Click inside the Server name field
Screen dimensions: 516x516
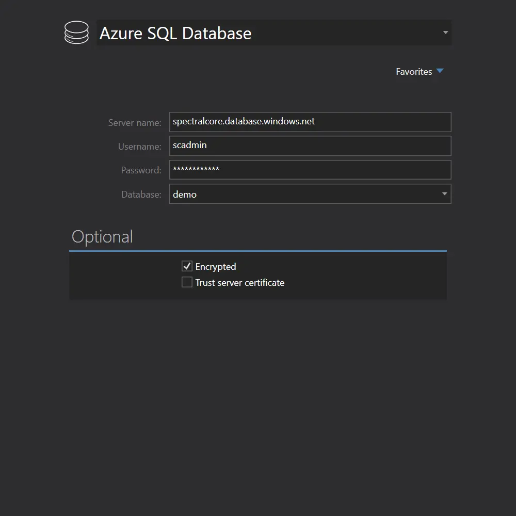[310, 122]
